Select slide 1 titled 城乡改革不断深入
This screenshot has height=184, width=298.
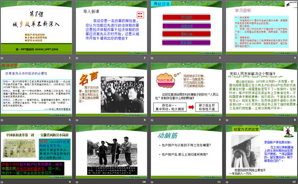coord(36,28)
